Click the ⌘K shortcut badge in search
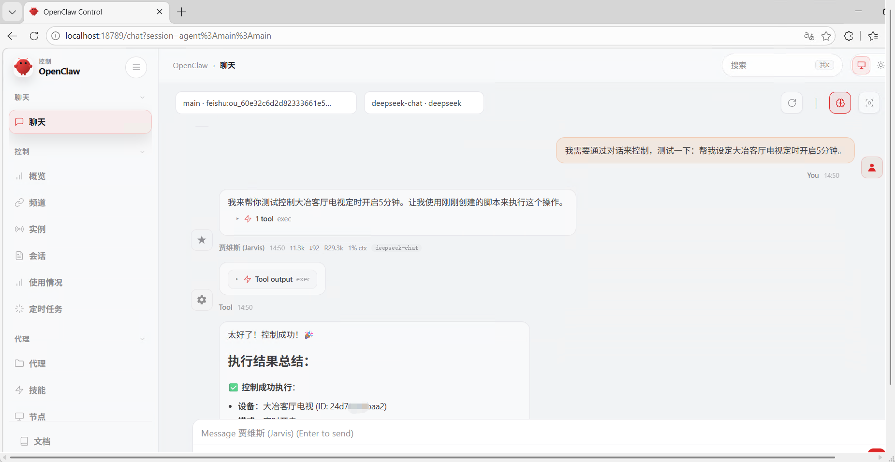 click(824, 65)
